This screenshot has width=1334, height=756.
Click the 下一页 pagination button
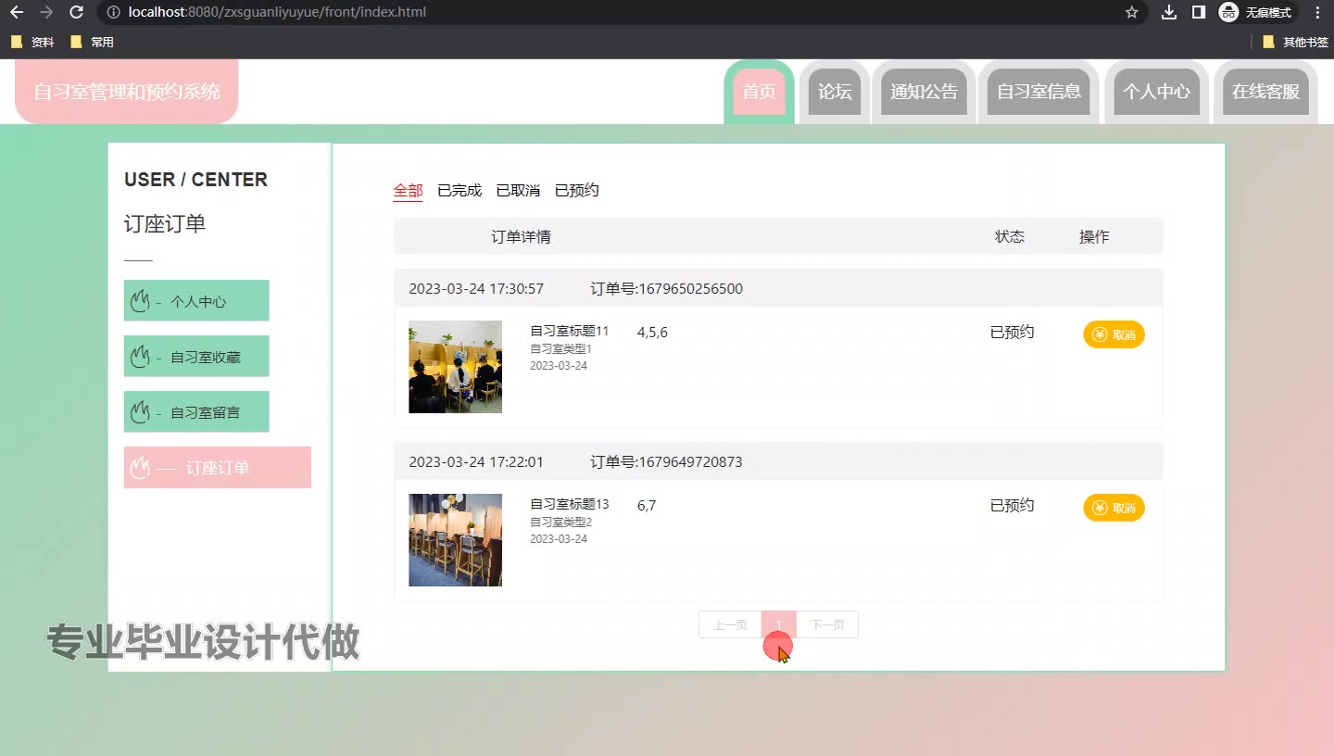pyautogui.click(x=827, y=624)
